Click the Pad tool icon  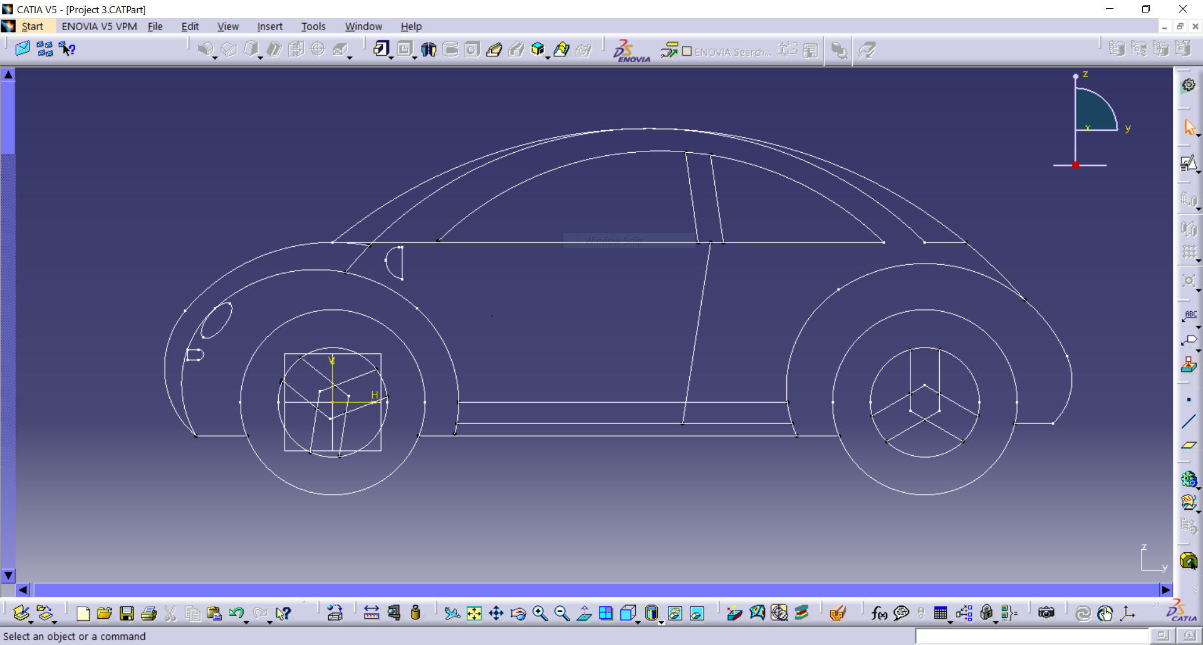[380, 49]
